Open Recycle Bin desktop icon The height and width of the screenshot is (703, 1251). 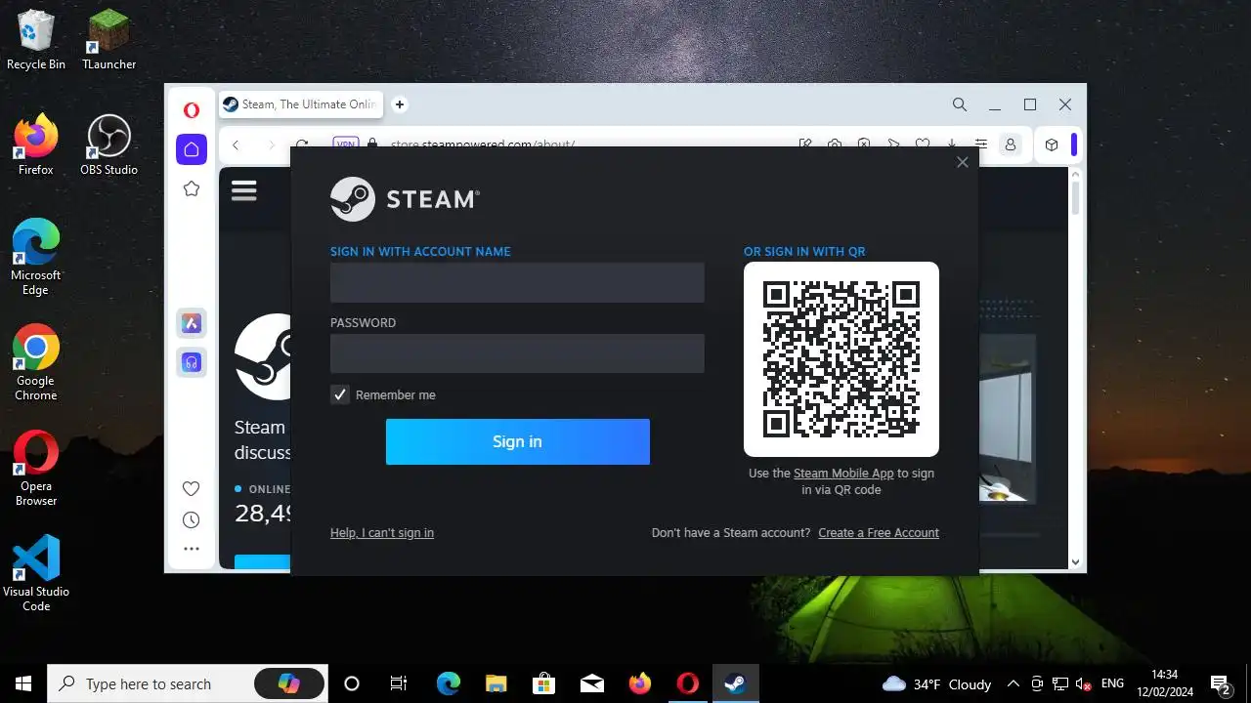click(36, 40)
